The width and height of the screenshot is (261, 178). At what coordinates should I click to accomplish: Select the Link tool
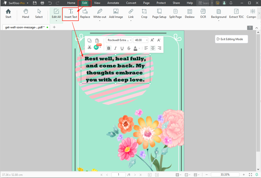(x=131, y=14)
